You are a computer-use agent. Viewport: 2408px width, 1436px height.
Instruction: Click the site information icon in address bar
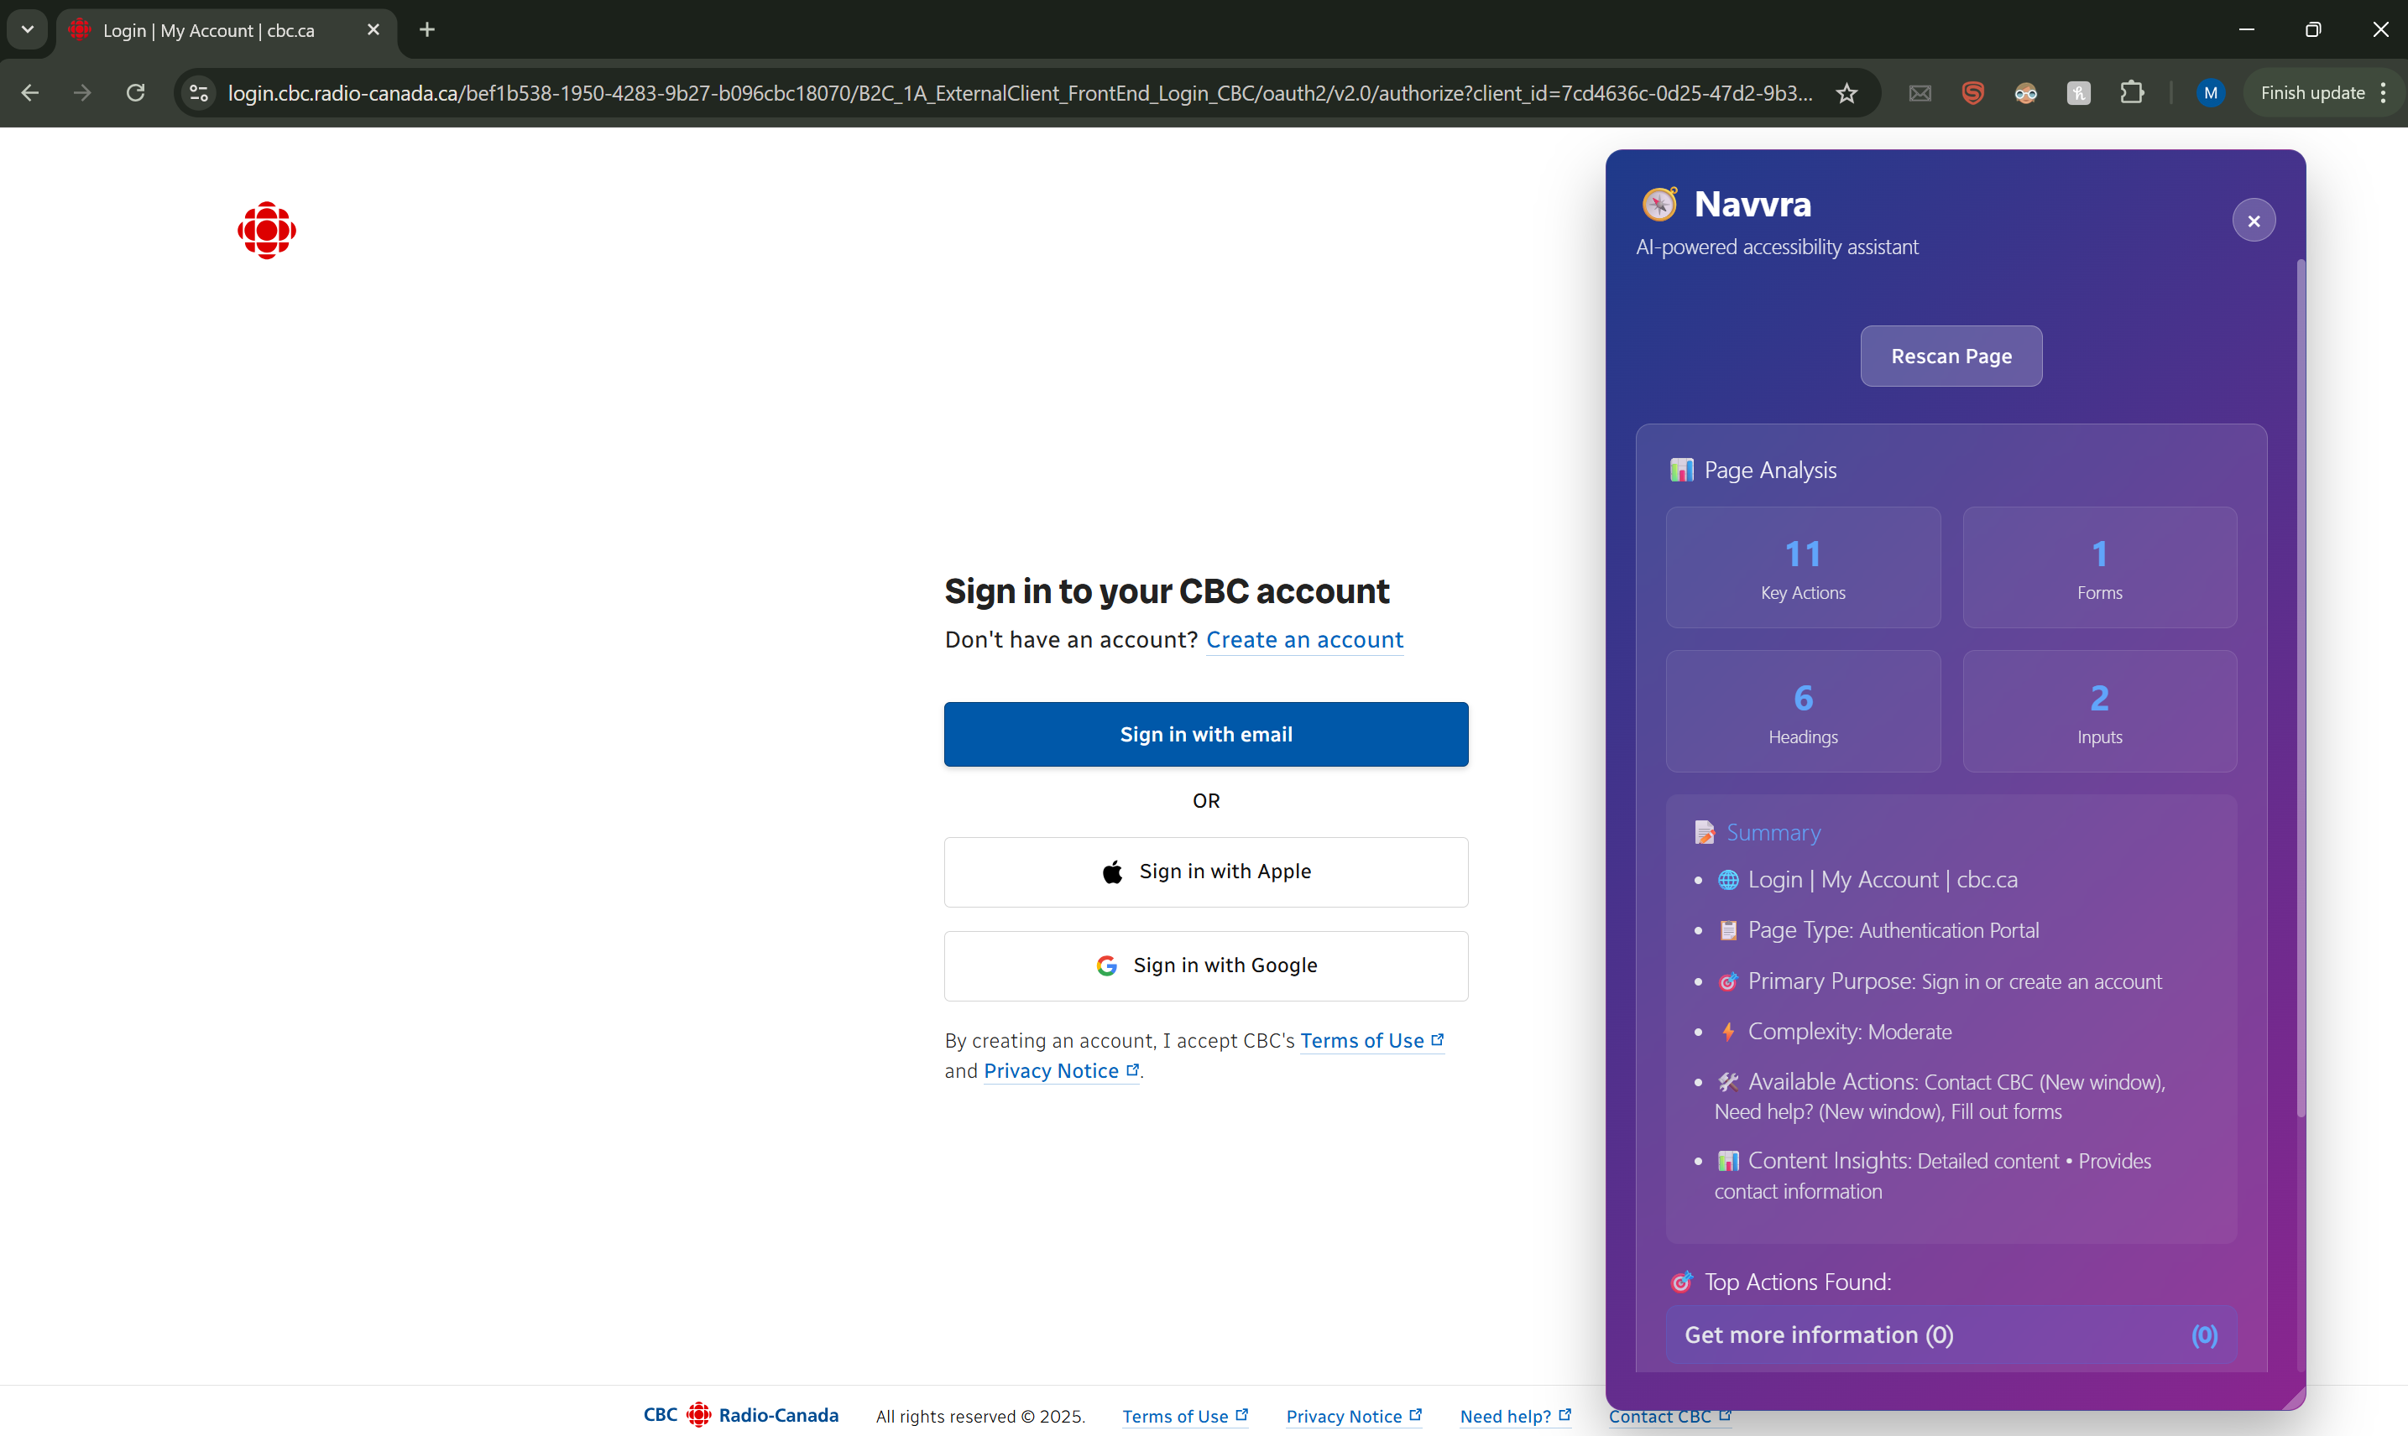pos(200,93)
